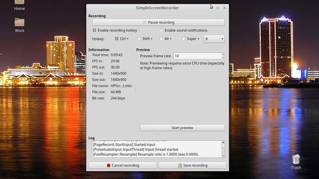Click the Total time value 0:09:43
Image resolution: width=319 pixels, height=179 pixels.
pyautogui.click(x=117, y=55)
